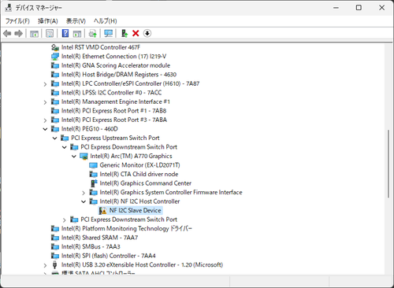Toggle the console tree pane icon
Viewport: 394px width, 288px height.
pyautogui.click(x=34, y=34)
